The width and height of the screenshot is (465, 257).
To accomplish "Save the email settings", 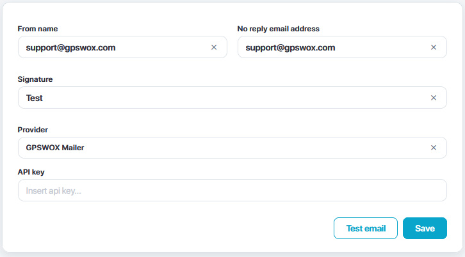I will coord(425,228).
